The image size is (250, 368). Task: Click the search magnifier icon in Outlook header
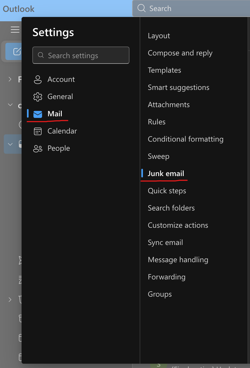142,8
